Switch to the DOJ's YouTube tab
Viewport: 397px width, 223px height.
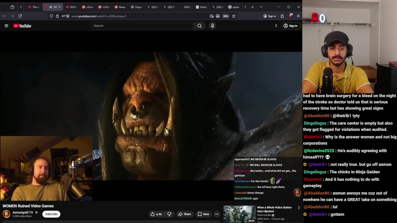click(71, 7)
